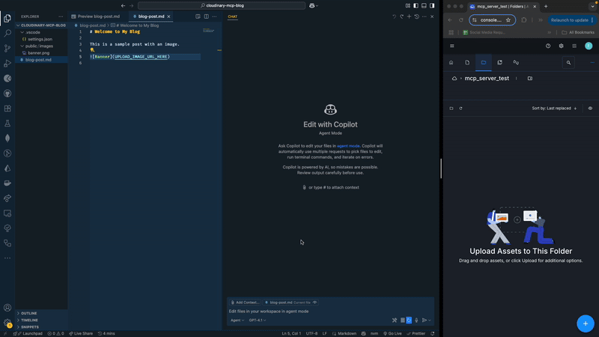599x337 pixels.
Task: Toggle secondary side bar in title bar
Action: pos(432,6)
